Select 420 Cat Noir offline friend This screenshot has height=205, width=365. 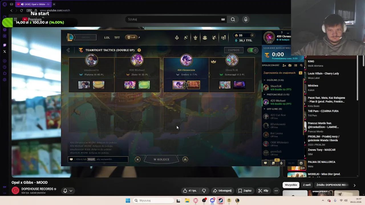pyautogui.click(x=283, y=116)
